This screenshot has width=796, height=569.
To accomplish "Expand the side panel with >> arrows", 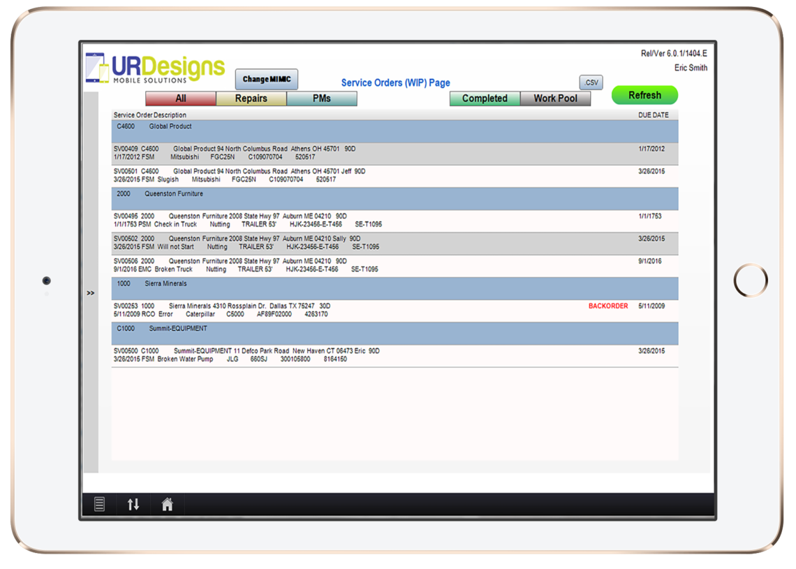I will coord(91,293).
